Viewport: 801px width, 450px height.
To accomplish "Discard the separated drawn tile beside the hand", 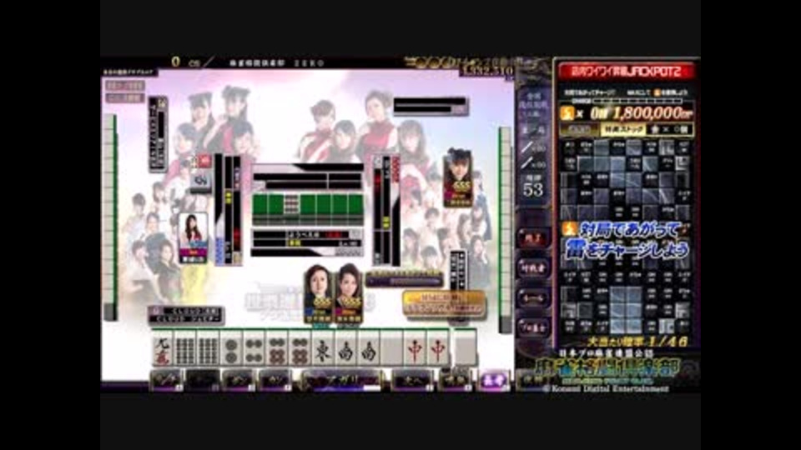I will [466, 347].
